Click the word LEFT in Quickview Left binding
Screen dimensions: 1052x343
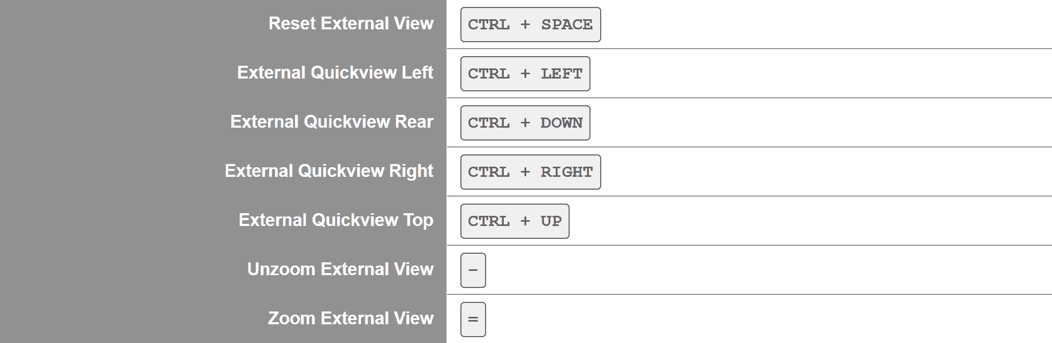[x=561, y=74]
